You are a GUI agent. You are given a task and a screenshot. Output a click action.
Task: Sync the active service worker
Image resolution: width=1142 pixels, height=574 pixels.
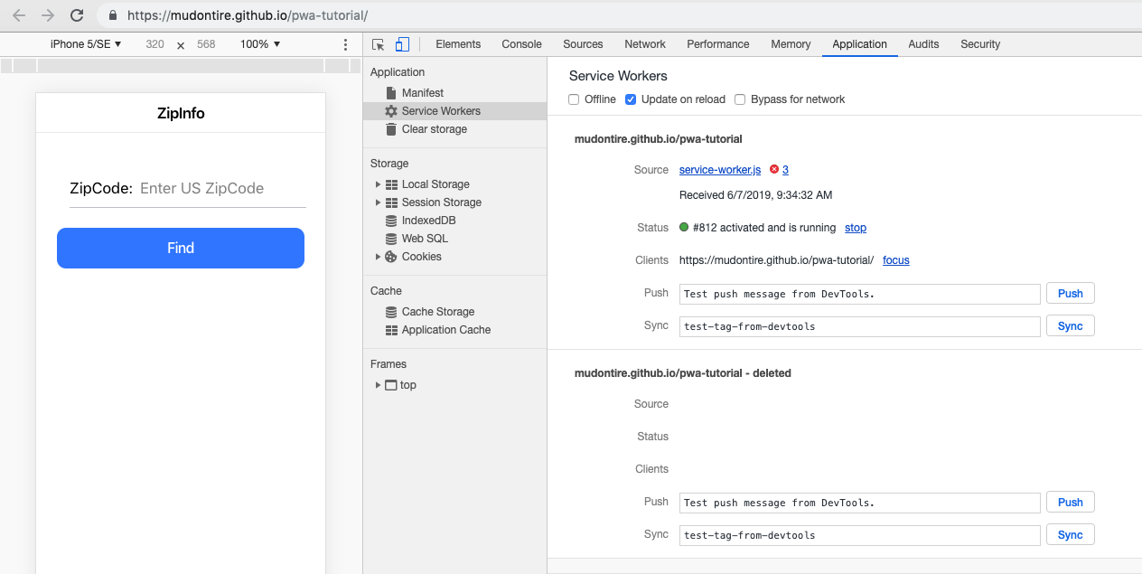tap(1071, 325)
